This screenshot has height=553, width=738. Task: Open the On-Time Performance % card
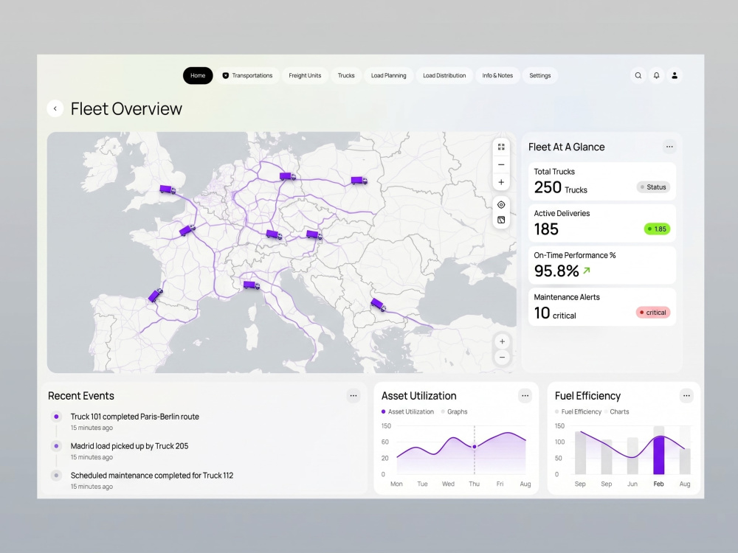(x=602, y=265)
